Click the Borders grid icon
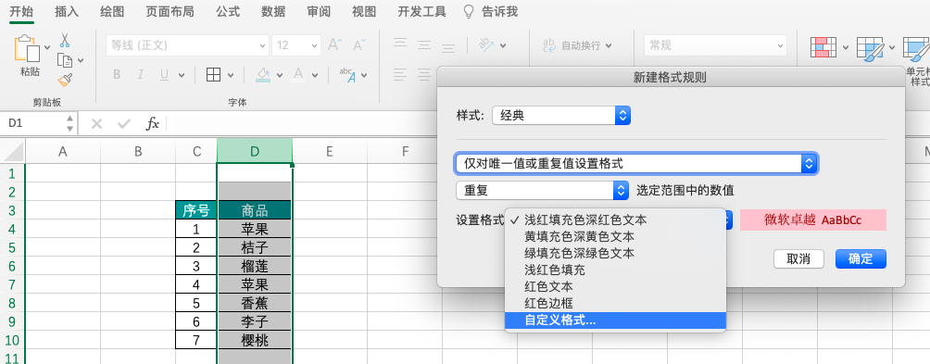Image resolution: width=930 pixels, height=364 pixels. [x=213, y=75]
